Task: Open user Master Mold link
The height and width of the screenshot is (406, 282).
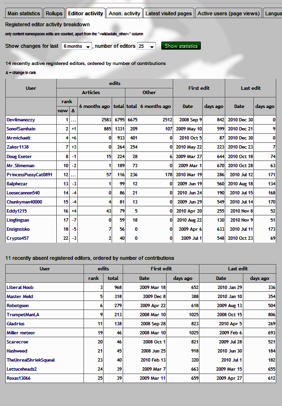Action: 20,297
